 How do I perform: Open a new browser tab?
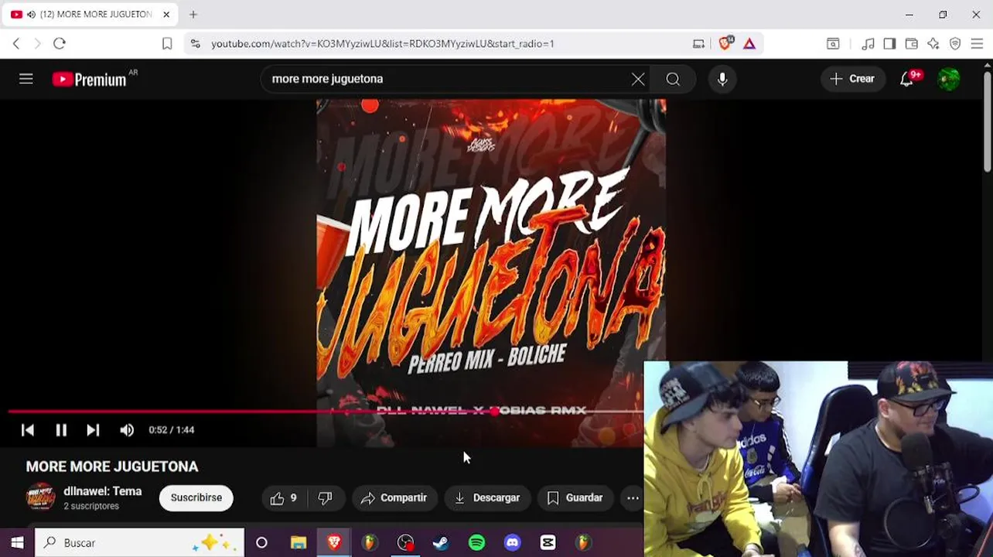tap(193, 14)
